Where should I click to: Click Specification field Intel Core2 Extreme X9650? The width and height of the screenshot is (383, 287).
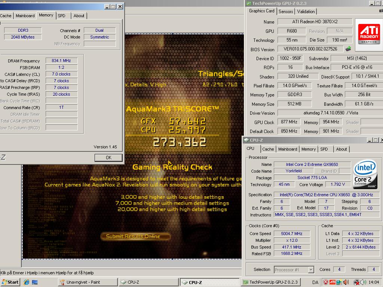click(326, 195)
